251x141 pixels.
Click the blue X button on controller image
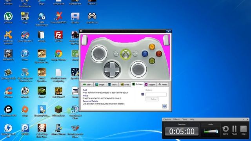tap(145, 54)
